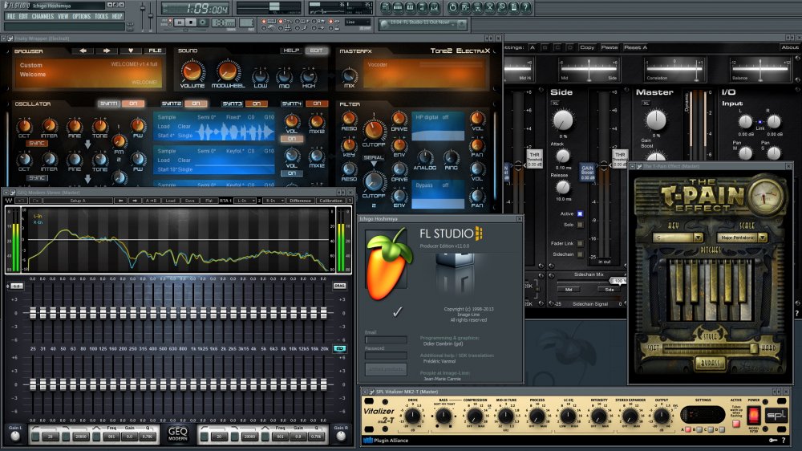Click the A to B copy button in GEQ
Viewport: 802px width, 451px height.
[152, 201]
